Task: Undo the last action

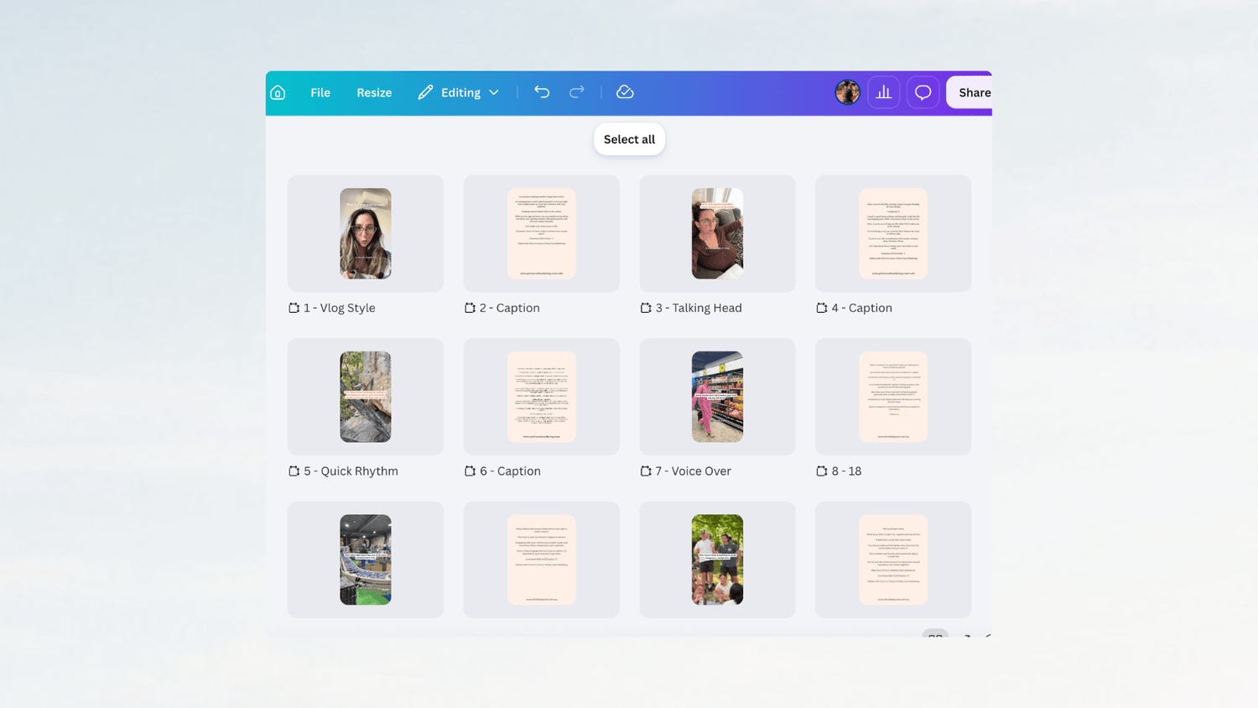Action: point(542,92)
